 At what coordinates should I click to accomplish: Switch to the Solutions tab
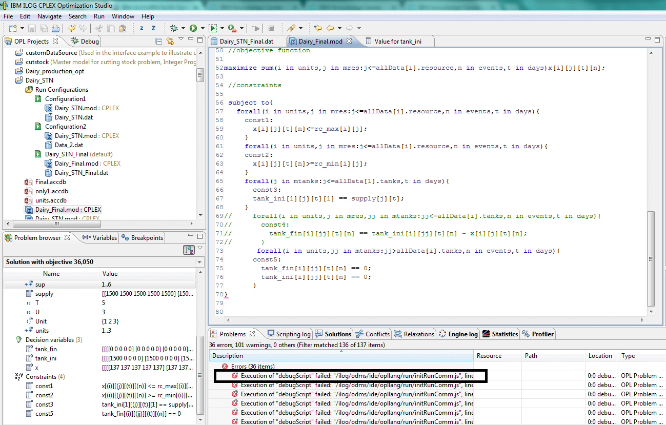(x=333, y=334)
